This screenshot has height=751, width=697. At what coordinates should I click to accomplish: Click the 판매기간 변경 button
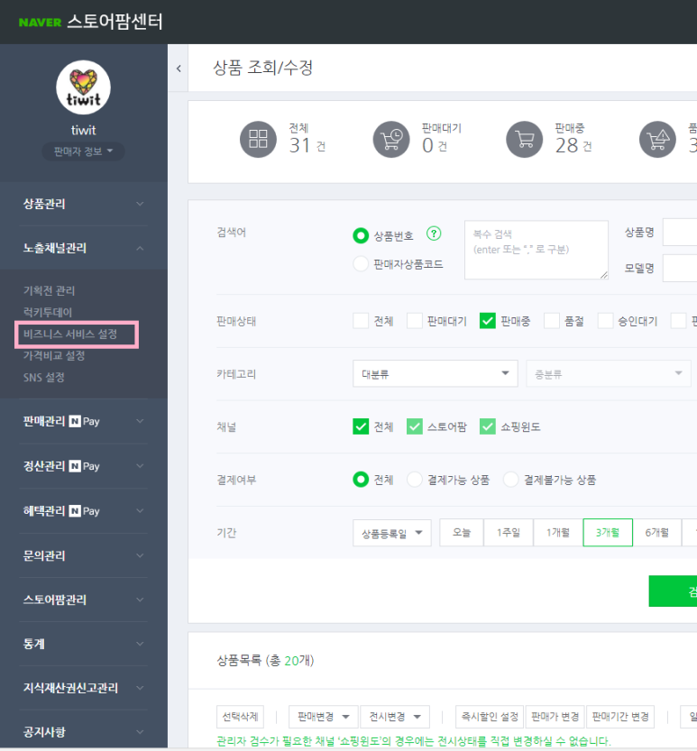(x=620, y=717)
